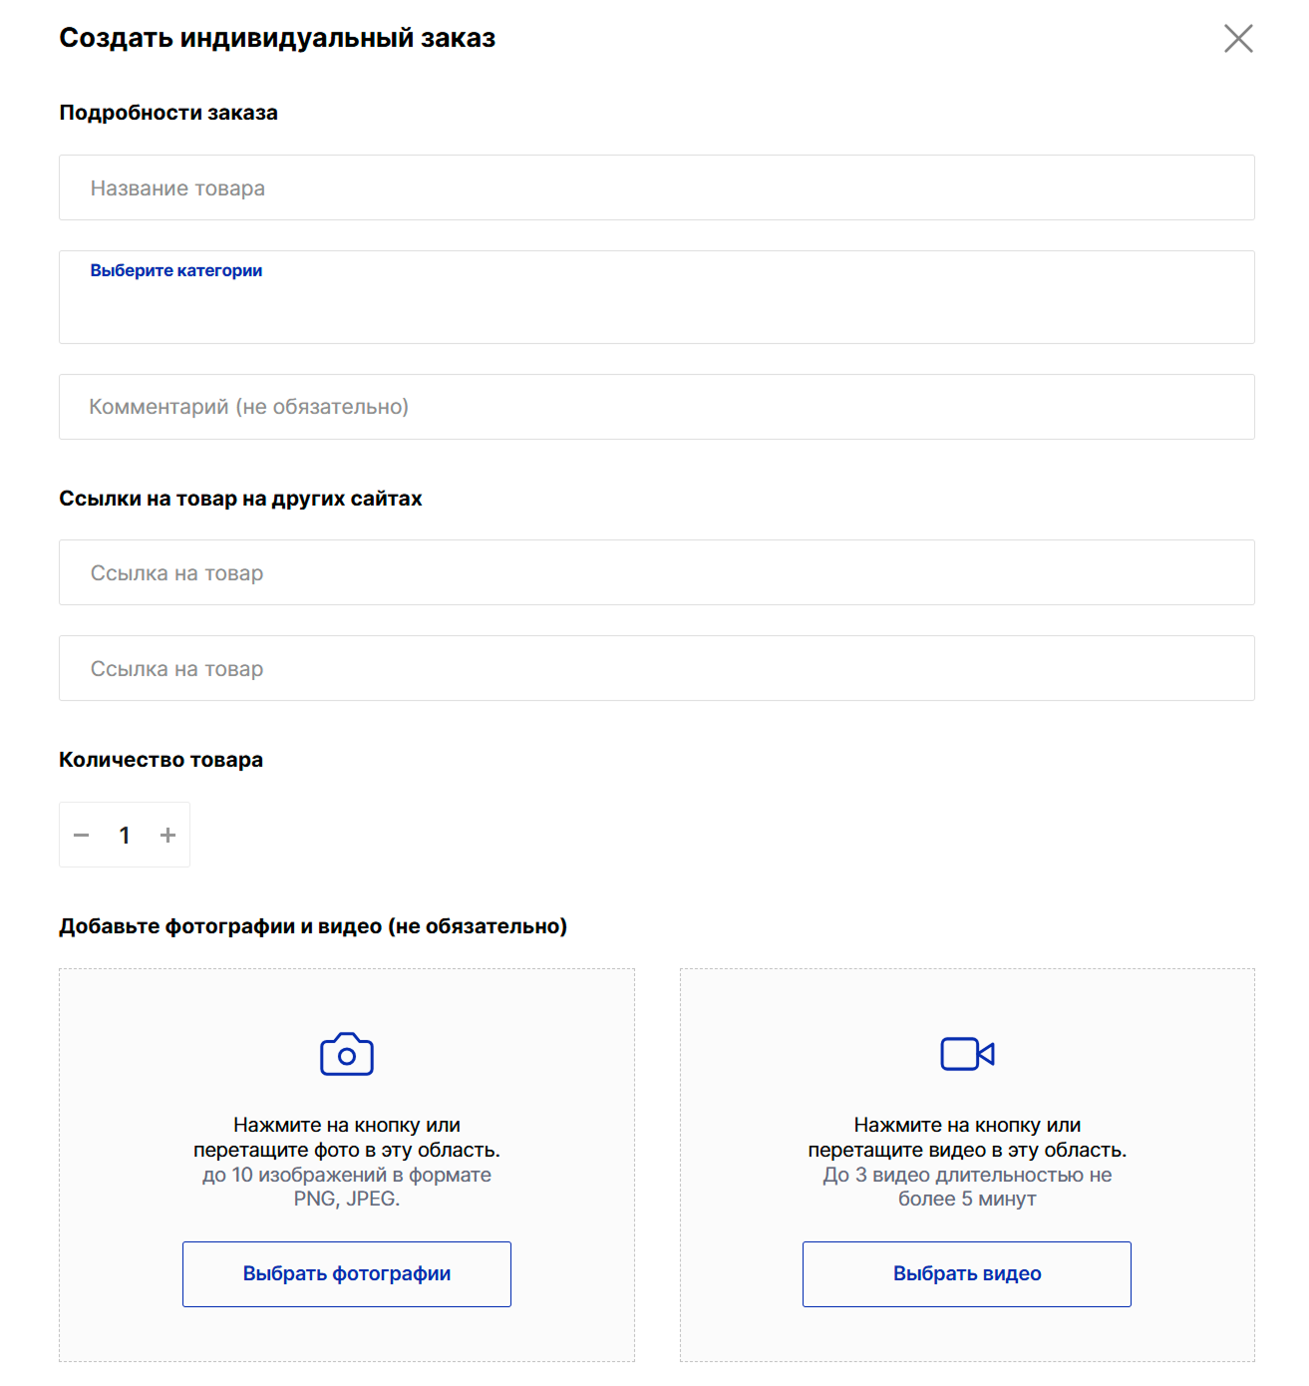Viewport: 1309px width, 1386px height.
Task: Click the camera icon in photo area
Action: click(347, 1054)
